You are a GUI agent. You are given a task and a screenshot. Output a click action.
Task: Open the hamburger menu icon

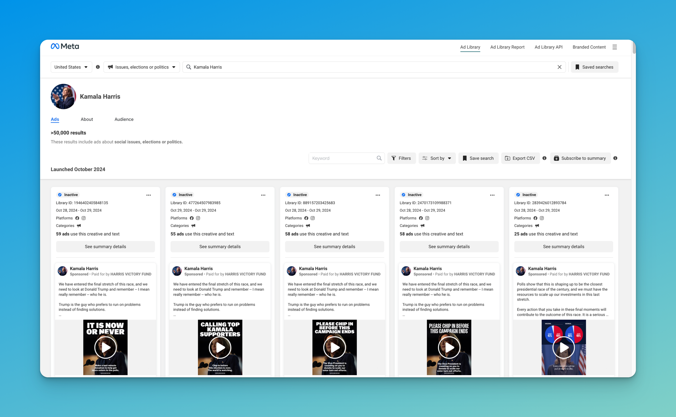click(x=614, y=47)
